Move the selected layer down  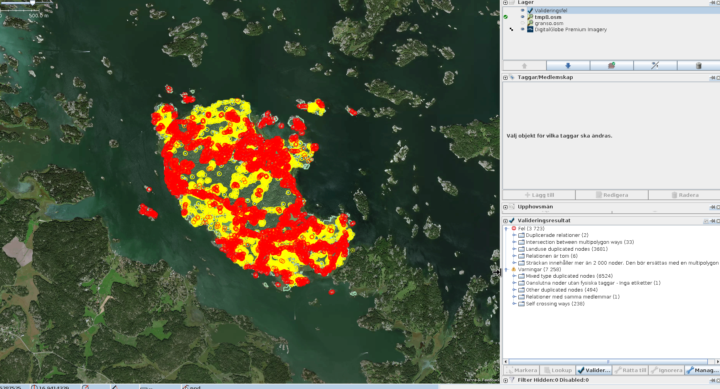point(568,65)
